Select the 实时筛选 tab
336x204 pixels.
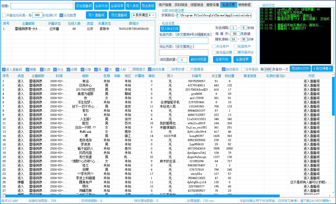coord(181,5)
